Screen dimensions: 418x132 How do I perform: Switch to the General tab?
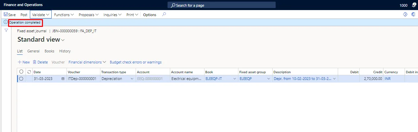point(34,51)
